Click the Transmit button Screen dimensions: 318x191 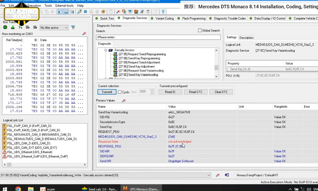(107, 92)
